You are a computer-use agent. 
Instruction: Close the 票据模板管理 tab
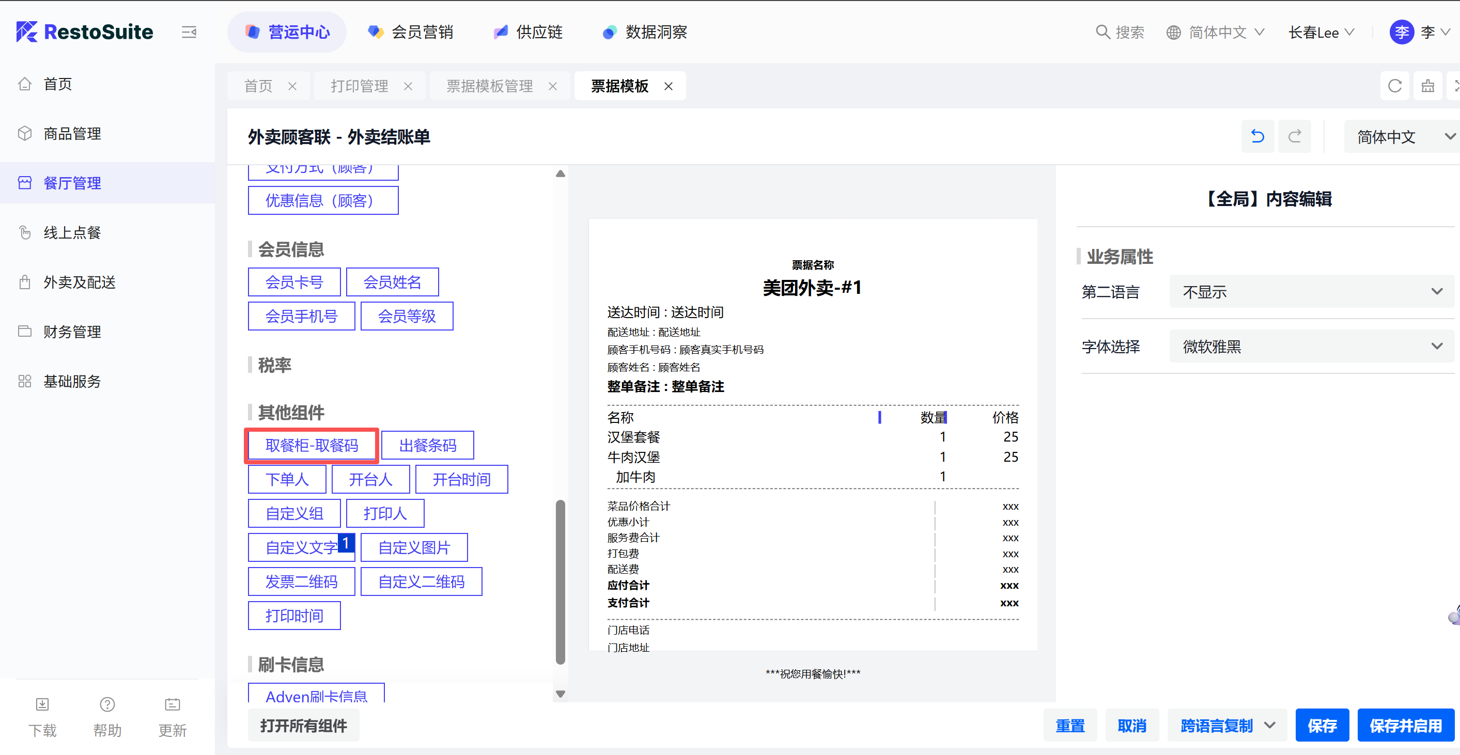point(553,86)
